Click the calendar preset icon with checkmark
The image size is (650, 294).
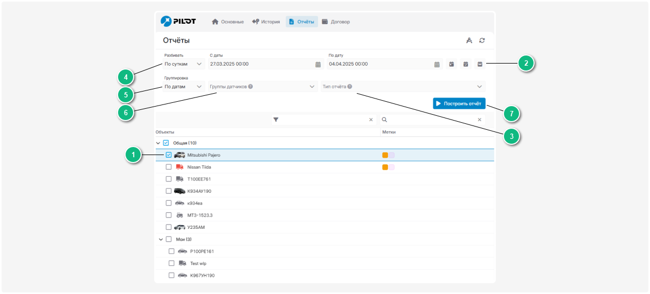coord(466,65)
